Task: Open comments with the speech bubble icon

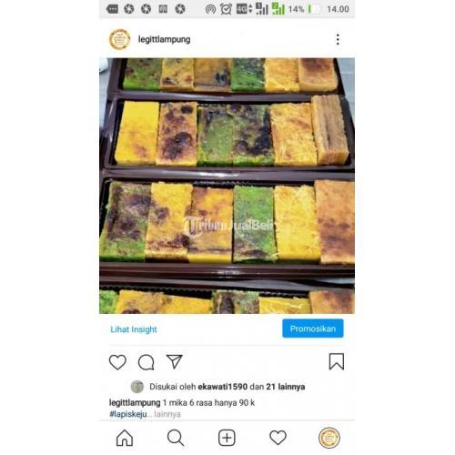Action: click(147, 362)
